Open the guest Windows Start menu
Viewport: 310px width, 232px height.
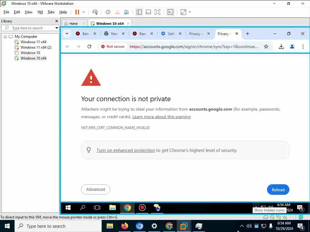click(68, 208)
